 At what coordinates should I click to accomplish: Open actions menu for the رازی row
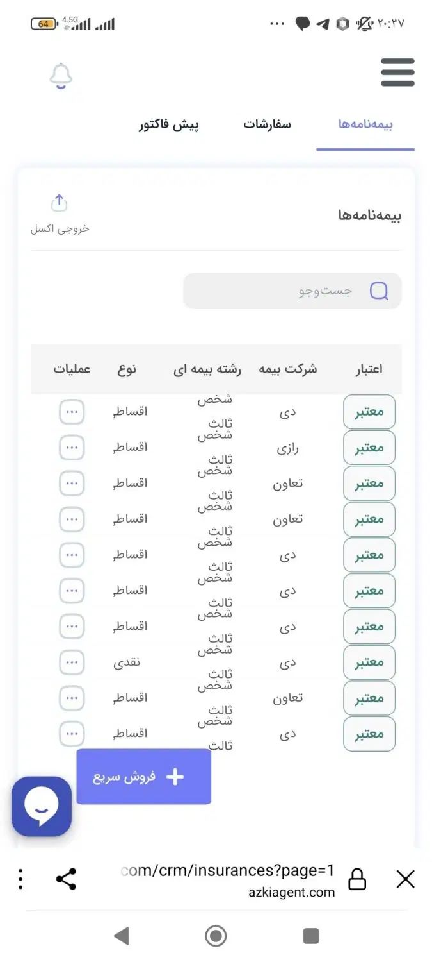[72, 448]
